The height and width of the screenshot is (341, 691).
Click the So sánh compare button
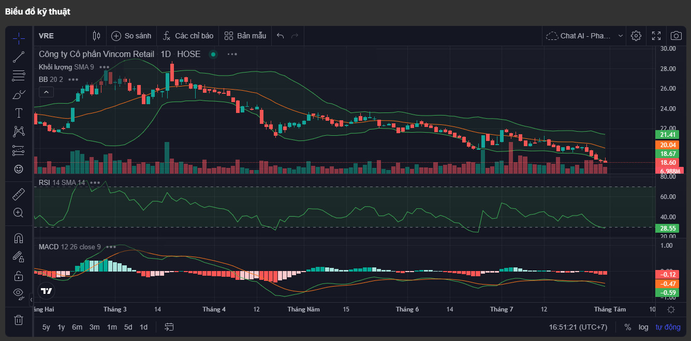pyautogui.click(x=131, y=36)
